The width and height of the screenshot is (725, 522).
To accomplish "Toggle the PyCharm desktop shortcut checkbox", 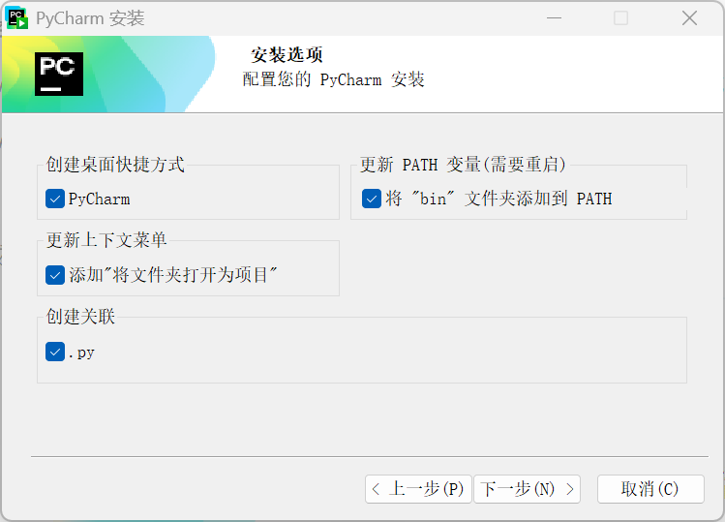I will point(55,199).
